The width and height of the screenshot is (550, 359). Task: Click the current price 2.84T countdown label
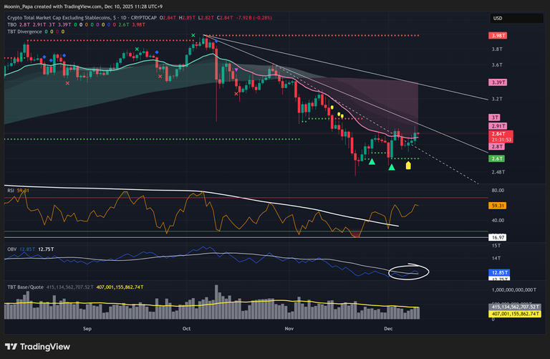498,136
